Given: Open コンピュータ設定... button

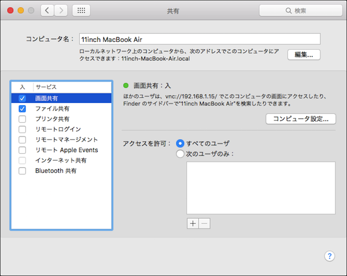Looking at the screenshot, I should pyautogui.click(x=301, y=119).
